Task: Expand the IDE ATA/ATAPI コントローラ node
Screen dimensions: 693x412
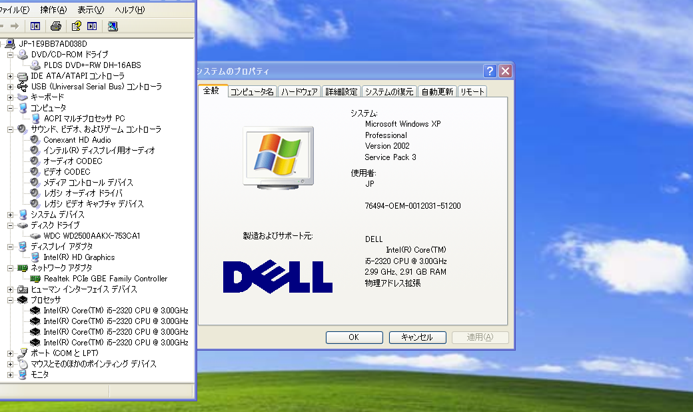Action: 10,76
